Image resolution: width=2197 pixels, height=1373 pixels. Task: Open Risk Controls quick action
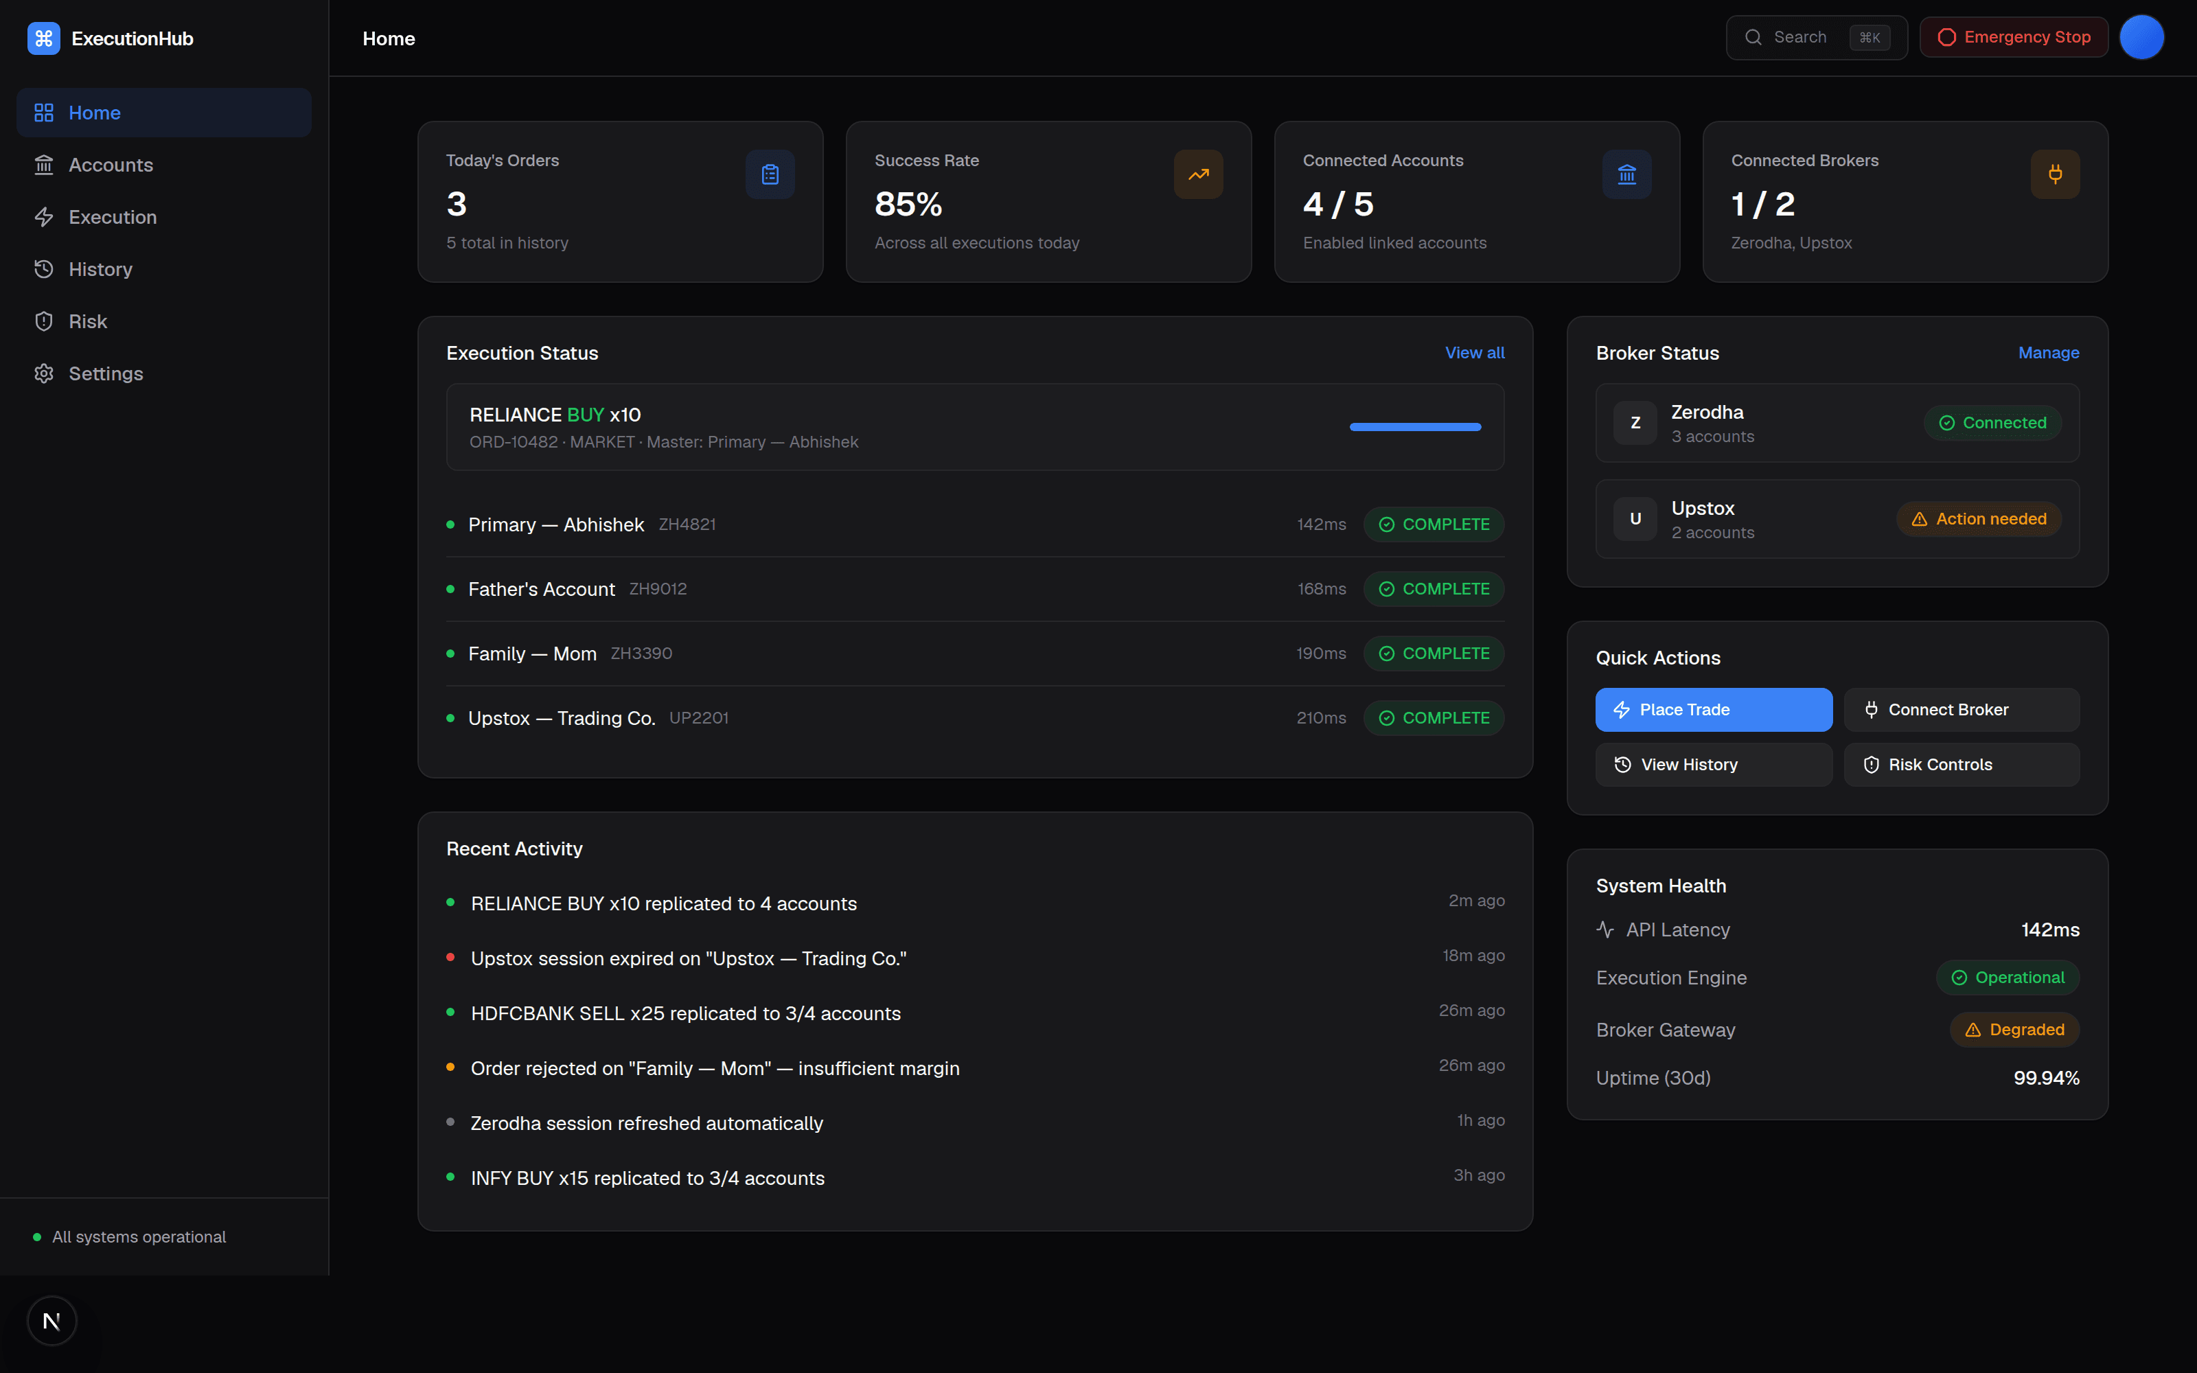point(1961,765)
